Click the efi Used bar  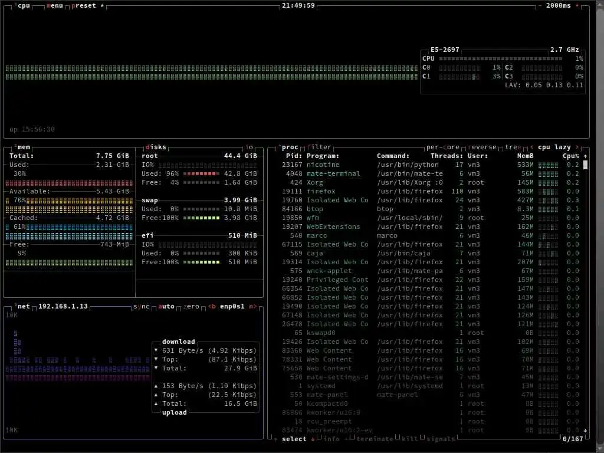click(x=201, y=254)
